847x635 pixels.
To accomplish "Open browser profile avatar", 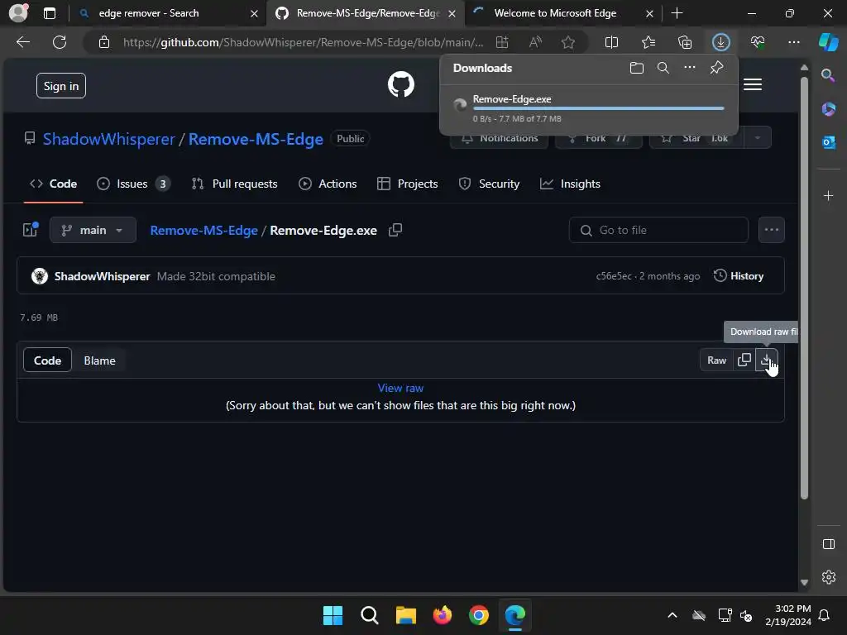I will [x=19, y=13].
